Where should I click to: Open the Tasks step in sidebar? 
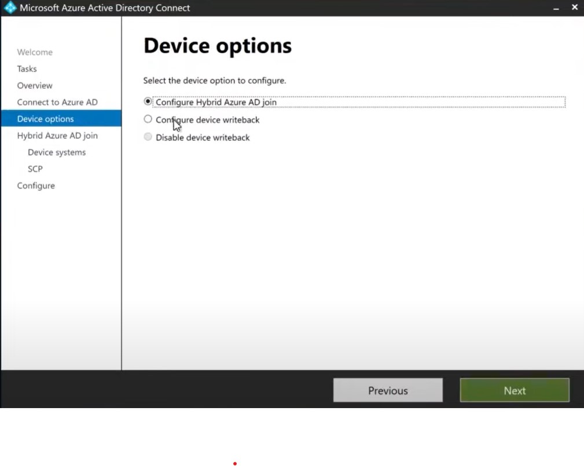pyautogui.click(x=27, y=69)
